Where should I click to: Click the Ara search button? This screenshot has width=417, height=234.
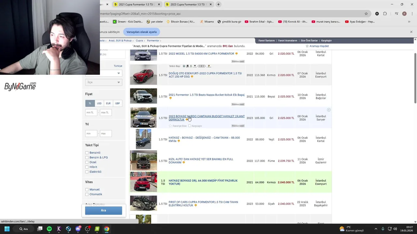(x=104, y=210)
